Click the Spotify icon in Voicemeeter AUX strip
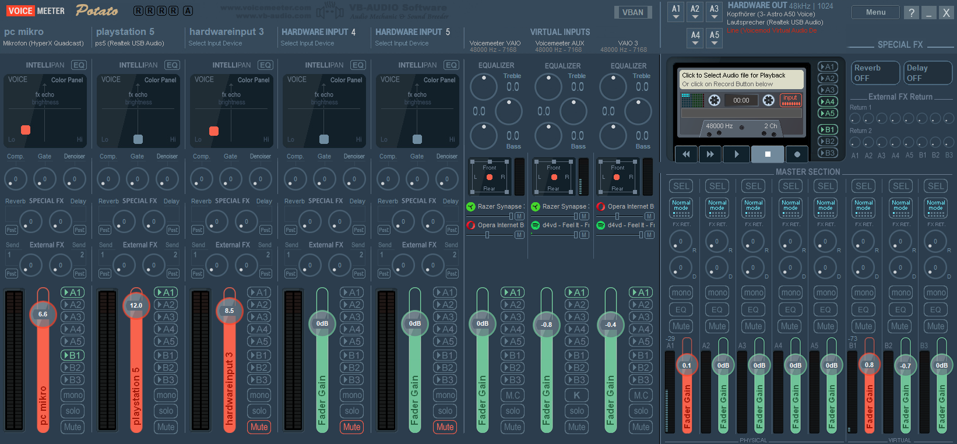957x444 pixels. coord(536,225)
